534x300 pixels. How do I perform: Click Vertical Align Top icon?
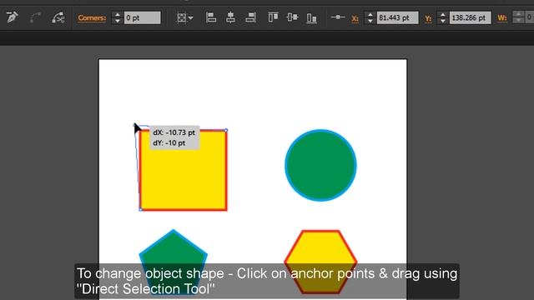(x=273, y=17)
